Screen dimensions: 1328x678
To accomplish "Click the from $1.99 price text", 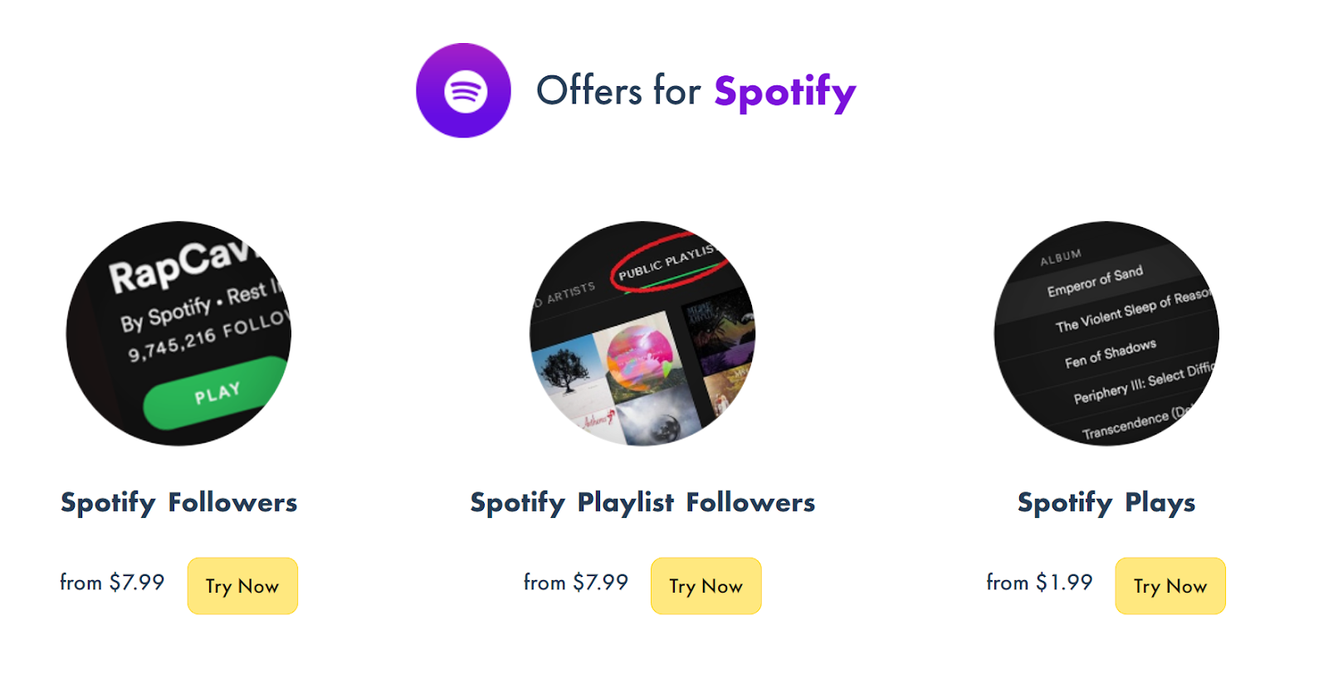I will 1039,583.
